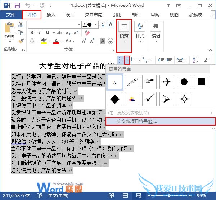Click the character shading A icon

(x=103, y=41)
